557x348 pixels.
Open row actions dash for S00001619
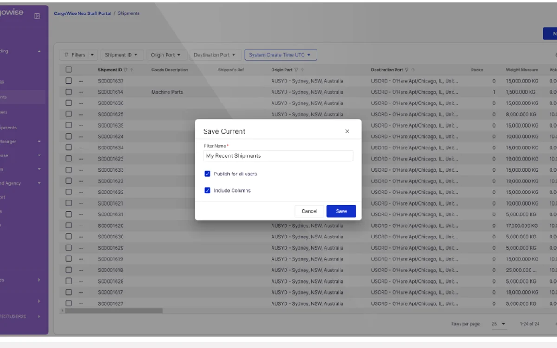(81, 259)
